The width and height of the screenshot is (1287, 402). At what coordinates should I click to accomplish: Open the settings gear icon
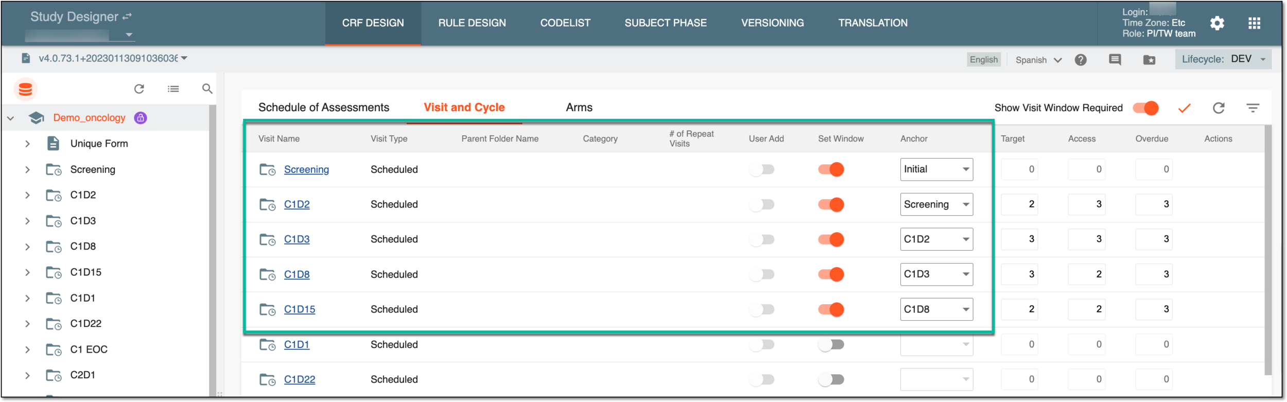[x=1216, y=23]
